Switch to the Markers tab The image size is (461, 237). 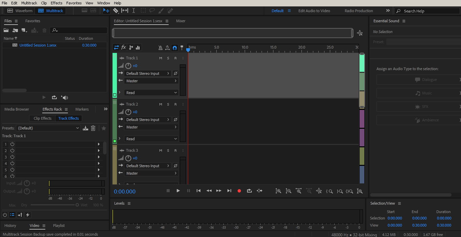pos(82,109)
